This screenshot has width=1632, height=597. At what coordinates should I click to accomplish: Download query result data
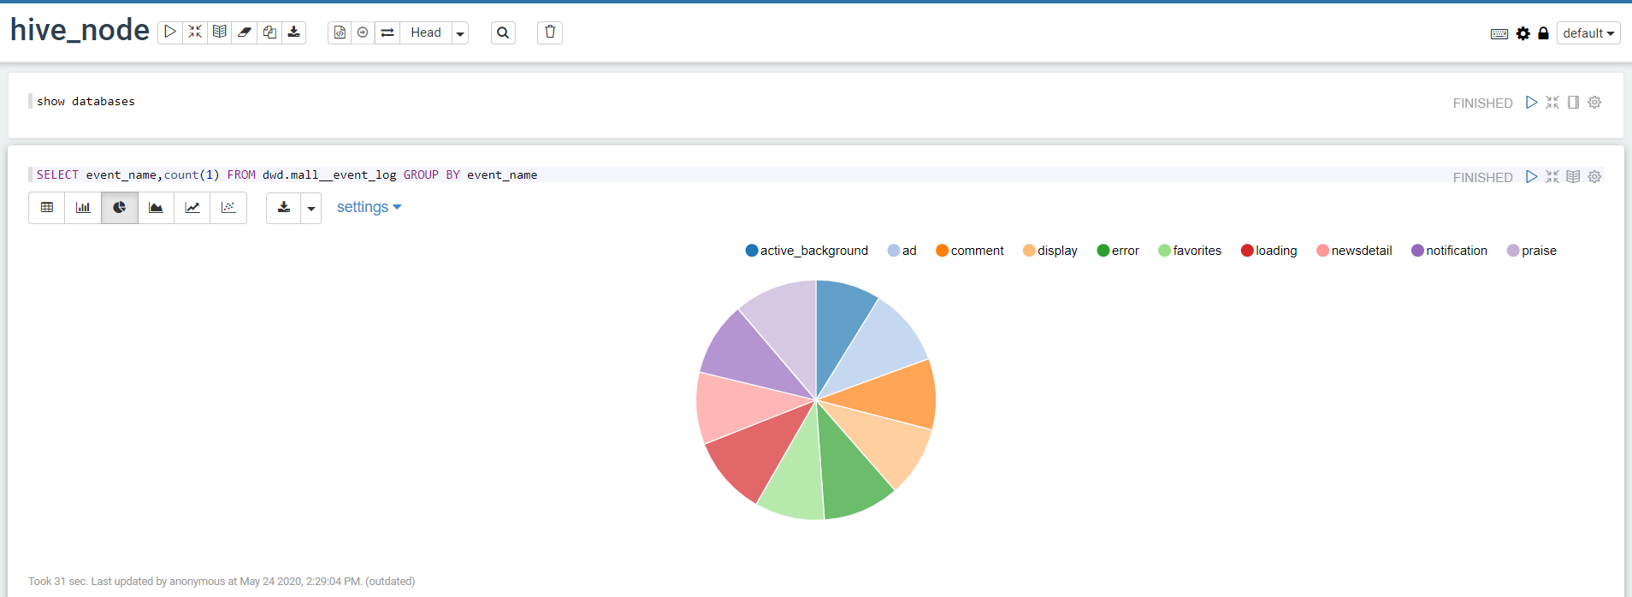pos(284,208)
